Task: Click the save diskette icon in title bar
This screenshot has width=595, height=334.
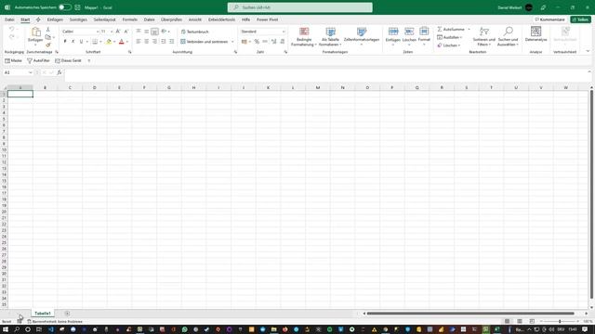Action: (77, 7)
